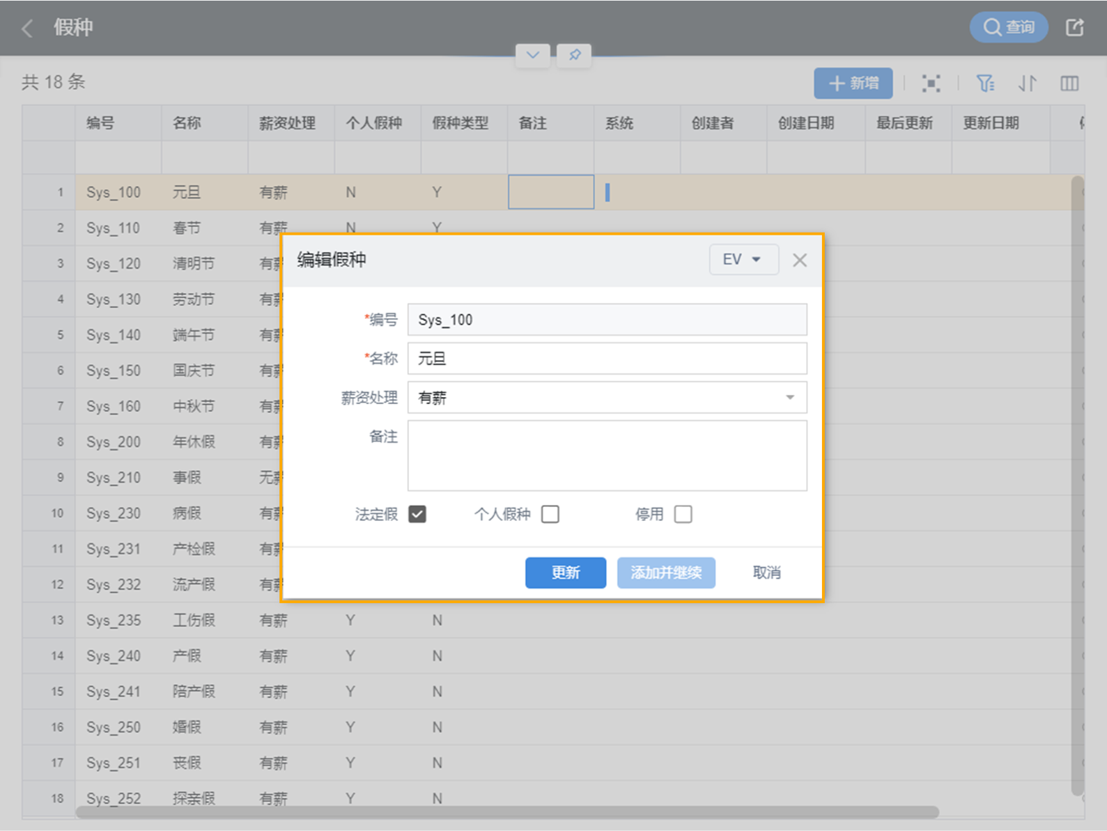
Task: Click the 更新日期 column header
Action: point(1000,123)
